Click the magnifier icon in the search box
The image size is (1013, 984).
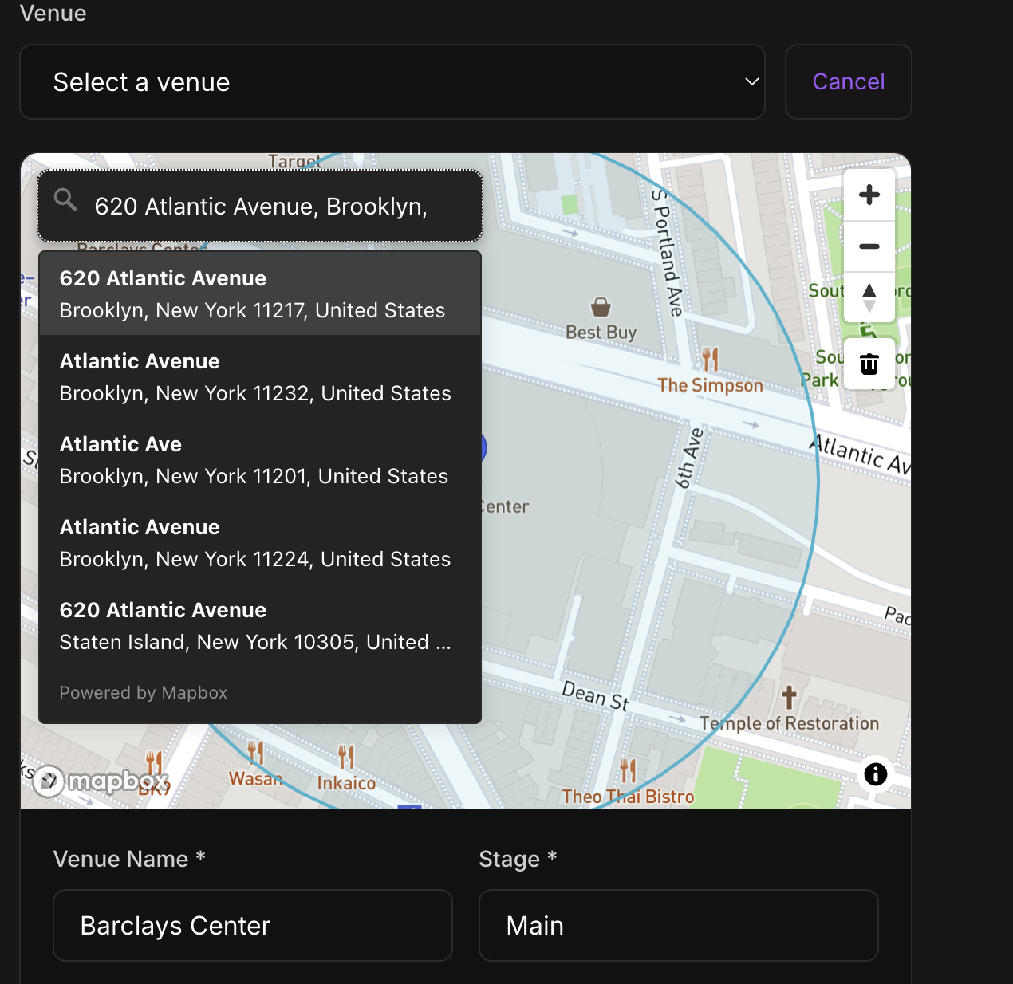[65, 200]
